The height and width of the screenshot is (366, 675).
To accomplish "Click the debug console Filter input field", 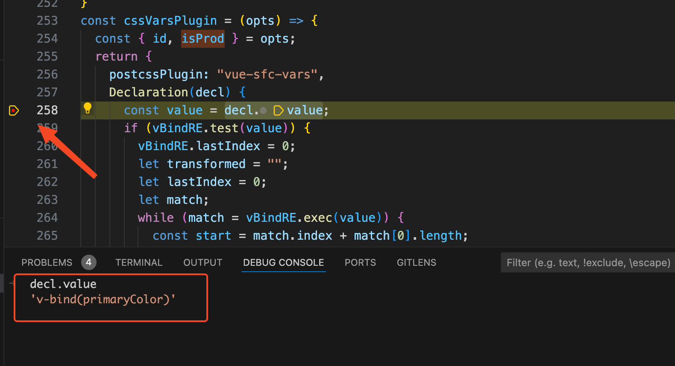I will (588, 262).
